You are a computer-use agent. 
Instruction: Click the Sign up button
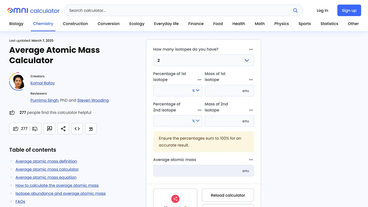[x=349, y=10]
